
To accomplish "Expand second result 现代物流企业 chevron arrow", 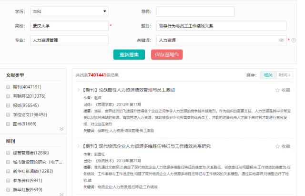I will click(x=78, y=146).
